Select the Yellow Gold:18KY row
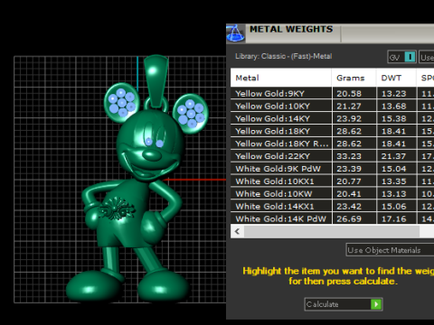The height and width of the screenshot is (325, 434). point(333,131)
